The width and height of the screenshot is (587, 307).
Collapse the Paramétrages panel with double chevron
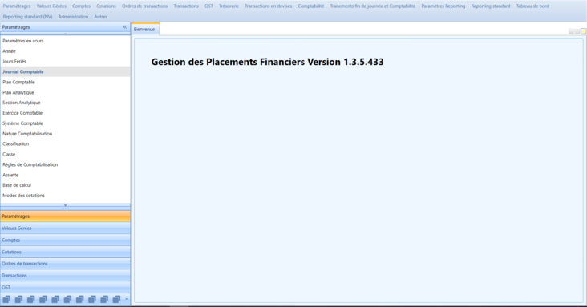coord(125,27)
